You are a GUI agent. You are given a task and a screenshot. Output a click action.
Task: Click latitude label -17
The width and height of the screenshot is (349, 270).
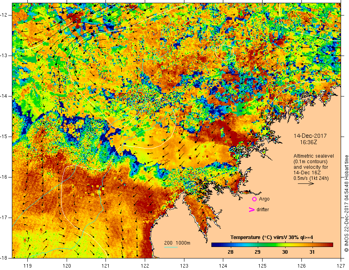[4, 218]
